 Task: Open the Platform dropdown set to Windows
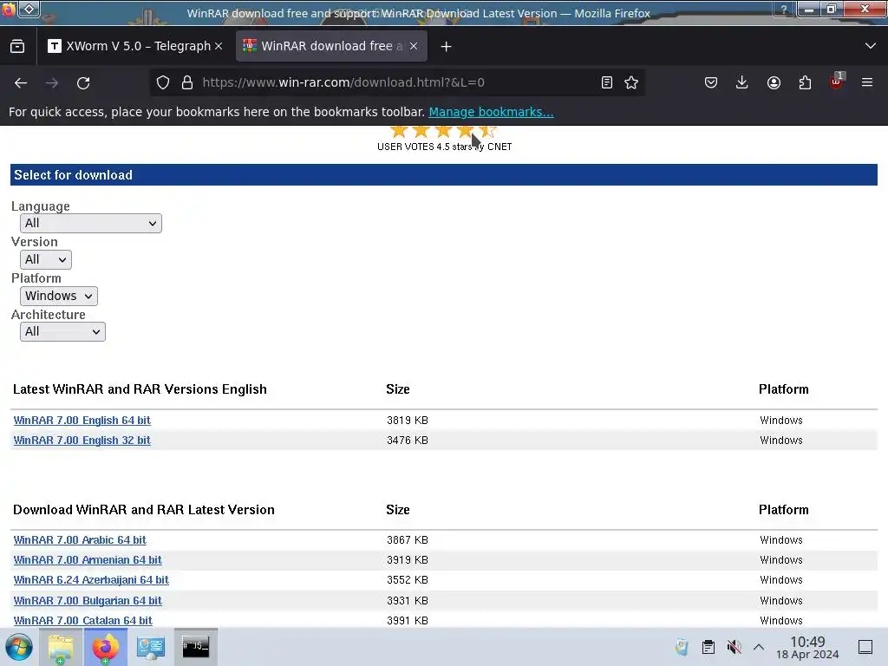click(59, 296)
